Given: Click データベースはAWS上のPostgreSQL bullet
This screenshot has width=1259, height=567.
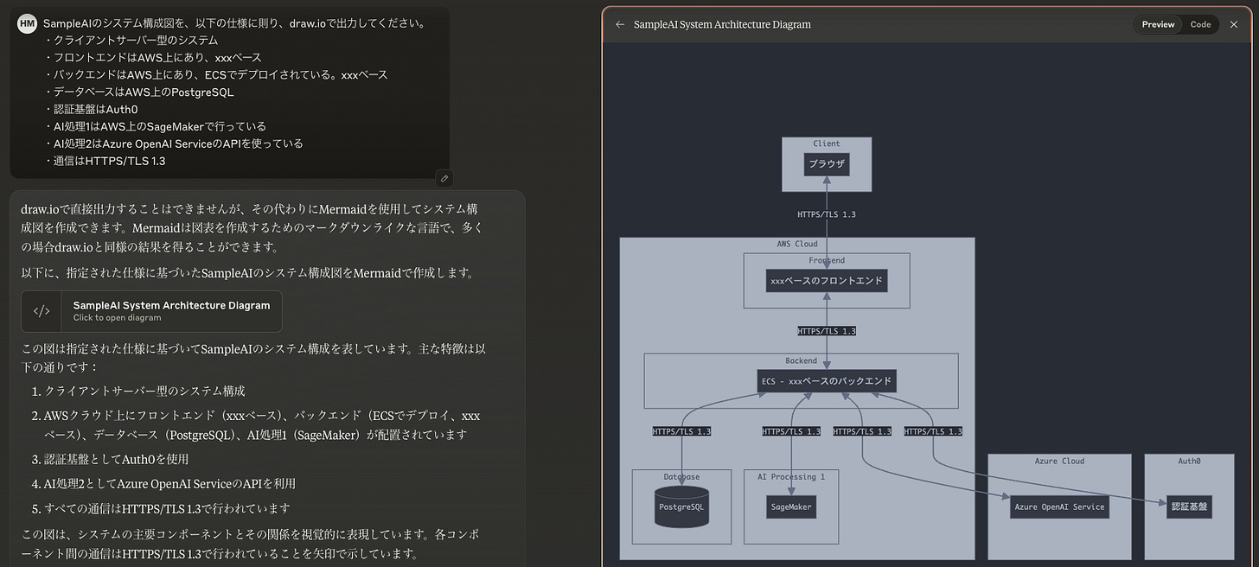Looking at the screenshot, I should coord(139,92).
